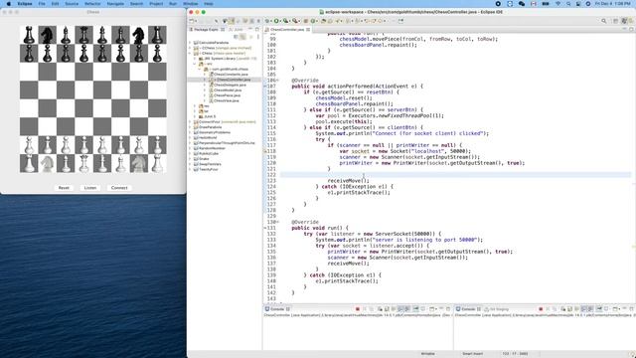The image size is (636, 358).
Task: Switch to the Git Staging tab
Action: pos(497,309)
